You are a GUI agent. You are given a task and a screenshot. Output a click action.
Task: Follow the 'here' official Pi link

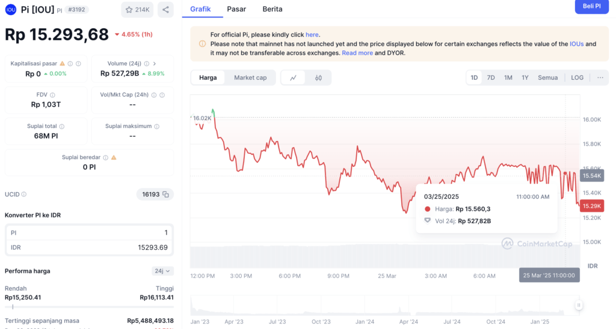[x=312, y=34]
